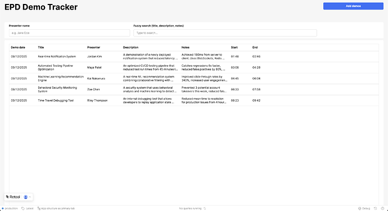Click presenter Riley Thompson cell
The width and height of the screenshot is (388, 211).
point(97,100)
